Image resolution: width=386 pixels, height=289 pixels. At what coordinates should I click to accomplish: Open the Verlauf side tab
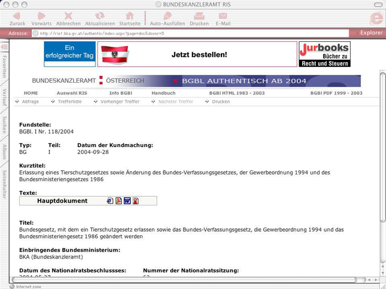coord(4,97)
